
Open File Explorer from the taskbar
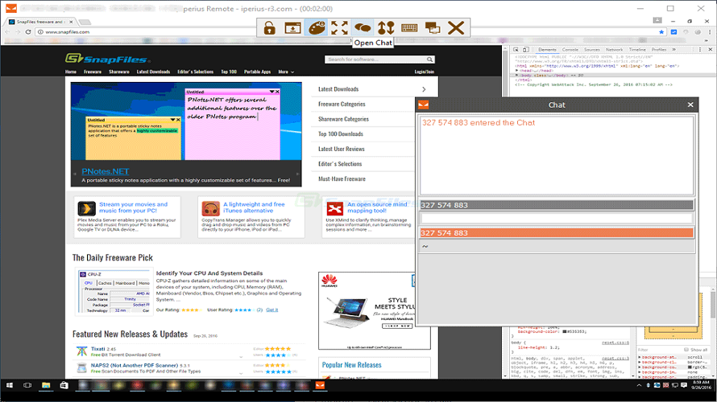point(46,386)
